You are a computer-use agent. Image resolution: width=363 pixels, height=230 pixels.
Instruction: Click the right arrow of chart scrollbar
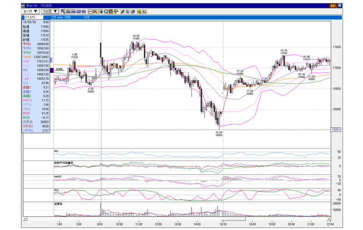(x=329, y=219)
